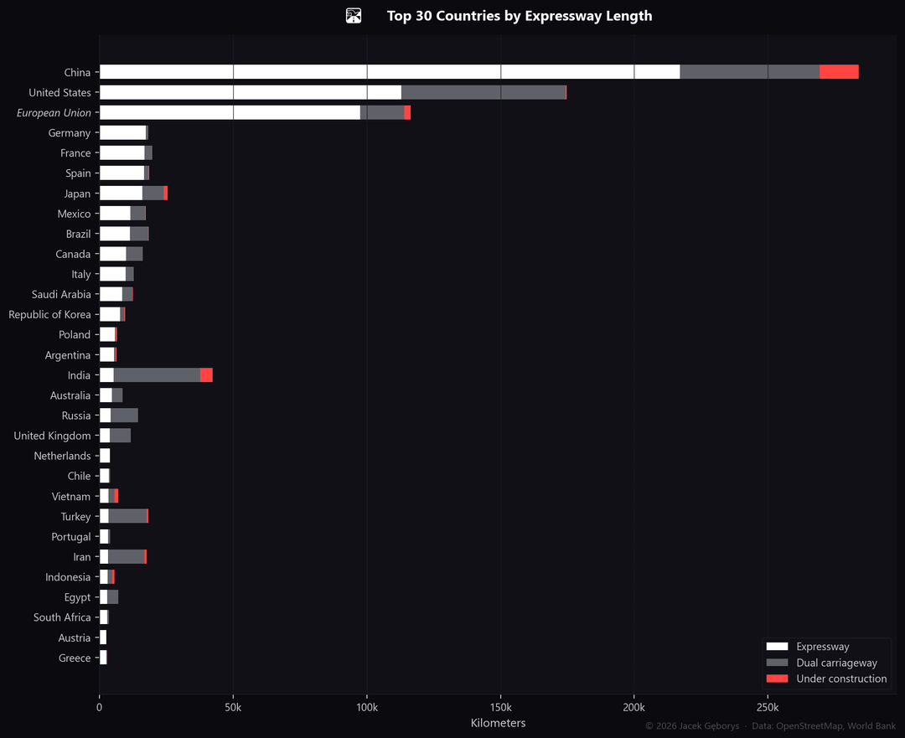Screen dimensions: 905x738
Task: Click the white Expressway legend swatch
Action: [x=777, y=647]
